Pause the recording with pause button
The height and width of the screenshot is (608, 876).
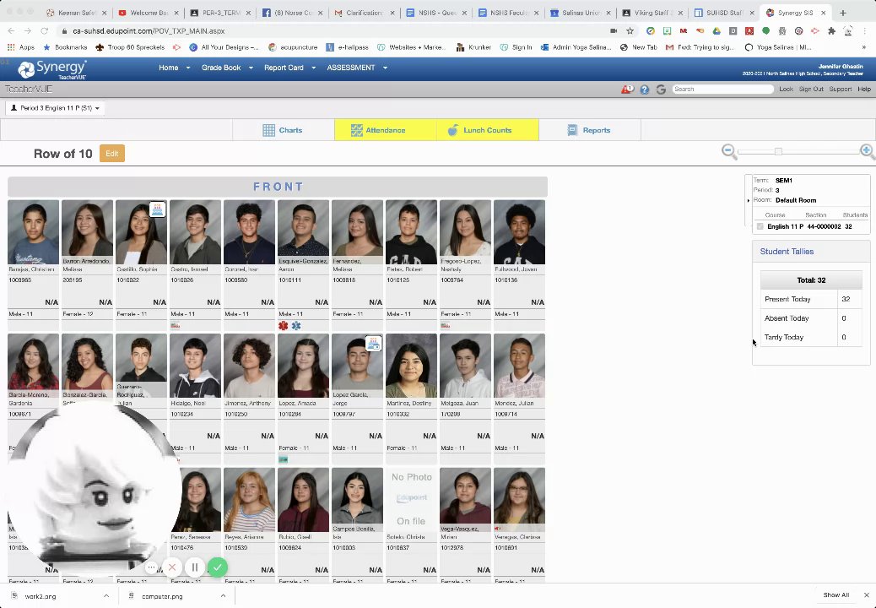pyautogui.click(x=194, y=567)
